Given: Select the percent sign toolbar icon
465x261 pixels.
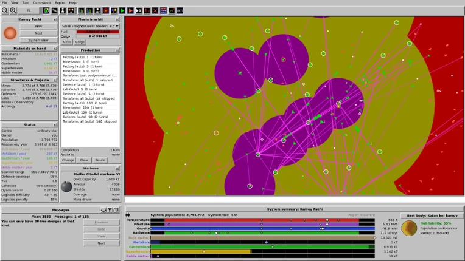Looking at the screenshot, I should pyautogui.click(x=54, y=11).
